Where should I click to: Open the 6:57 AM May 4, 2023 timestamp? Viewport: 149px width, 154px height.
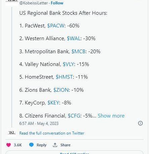click(x=39, y=124)
